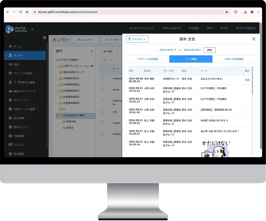Switch to the password change history tab
Image resolution: width=266 pixels, height=221 pixels.
(x=148, y=59)
